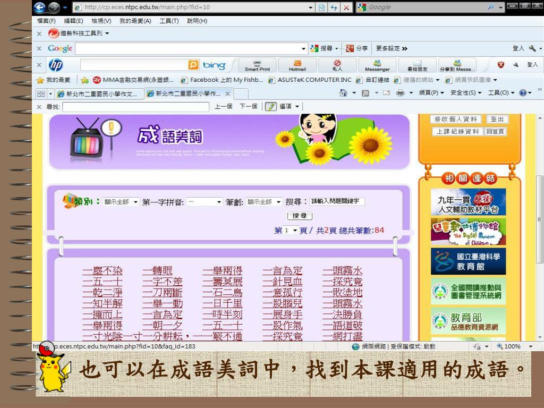Open Google toolbar wrench settings icon
Screen dimensions: 544x408
pos(532,48)
